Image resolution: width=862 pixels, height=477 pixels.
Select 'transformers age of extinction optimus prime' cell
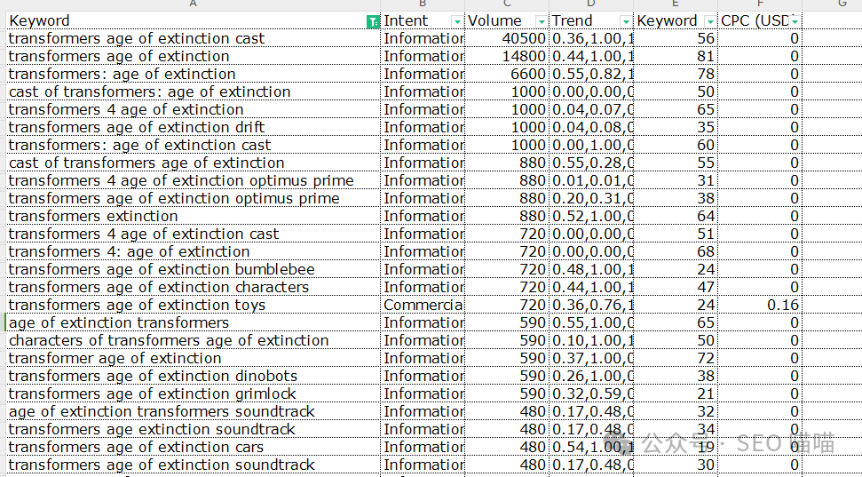(x=194, y=198)
